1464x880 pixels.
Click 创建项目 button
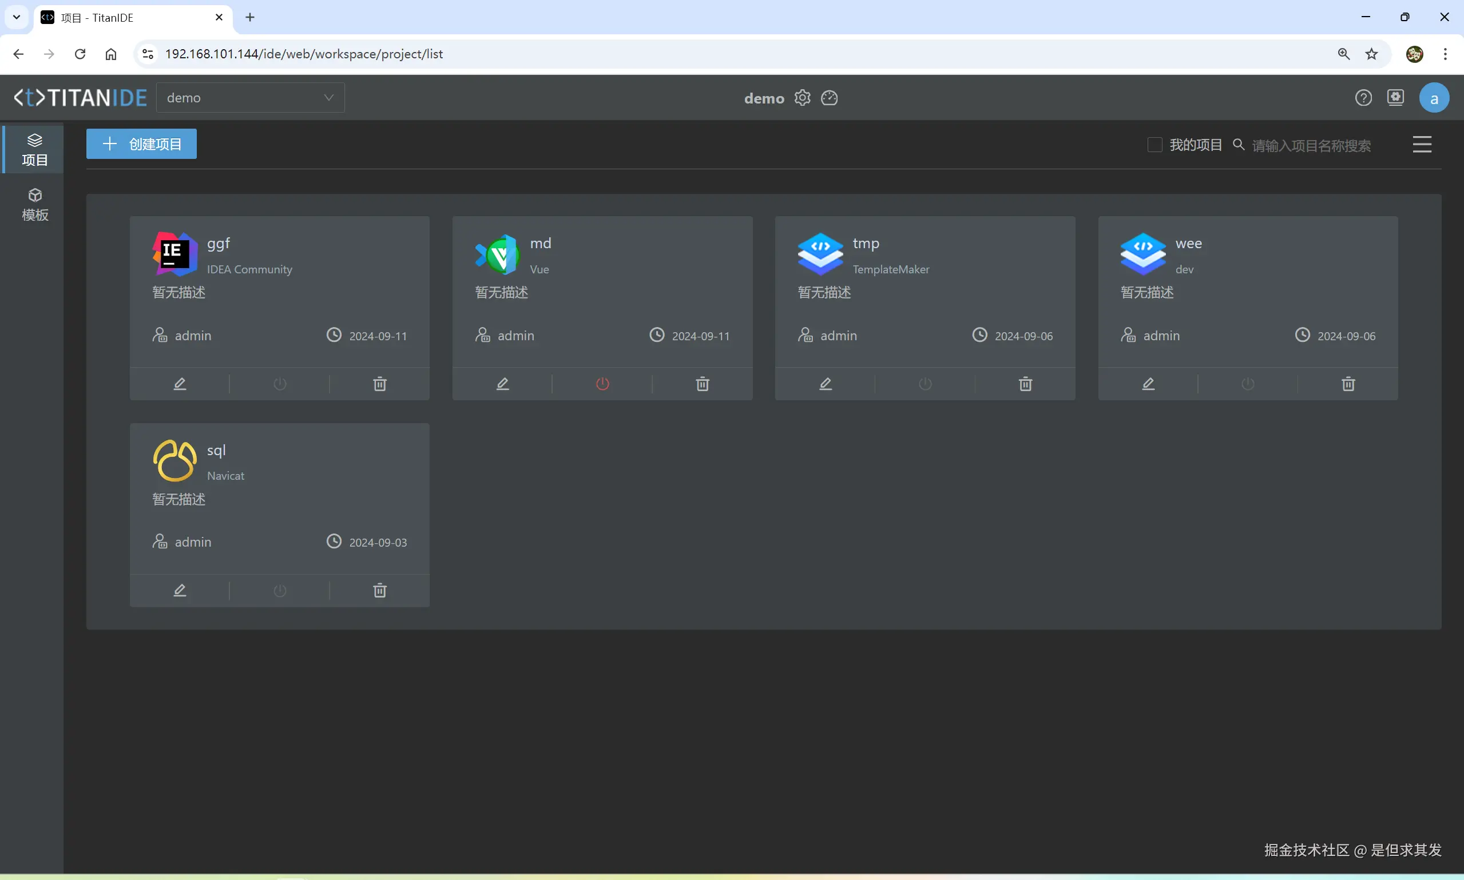coord(141,144)
